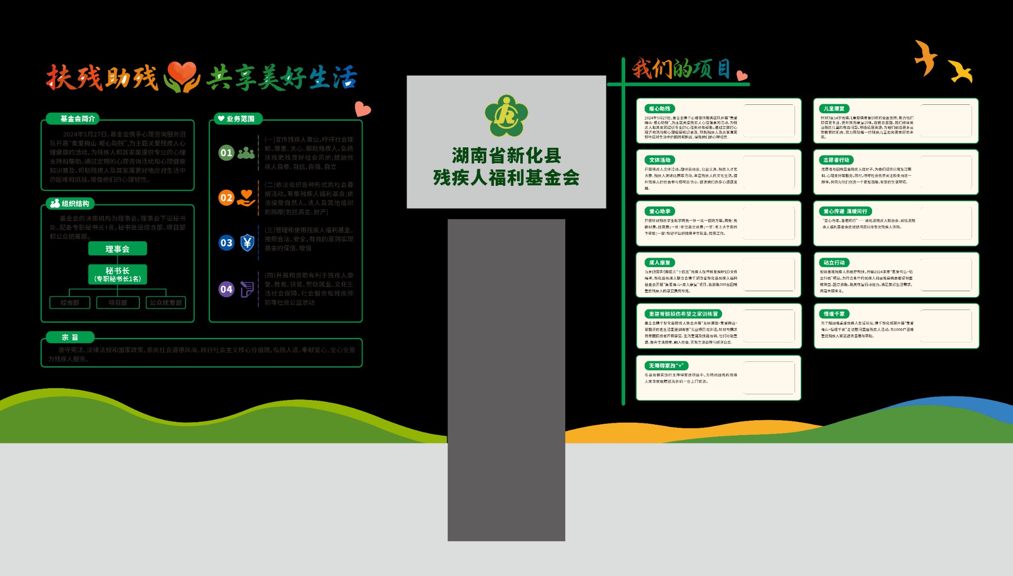Click the 秘书长 box in the org chart
The height and width of the screenshot is (576, 1013).
[117, 274]
